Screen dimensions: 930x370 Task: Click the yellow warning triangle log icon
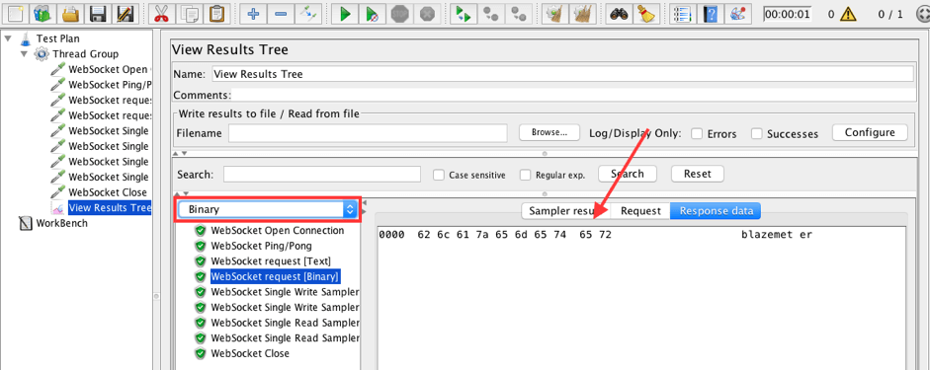[x=847, y=13]
